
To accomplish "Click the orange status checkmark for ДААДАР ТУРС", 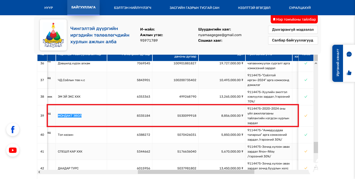I will tap(306, 168).
